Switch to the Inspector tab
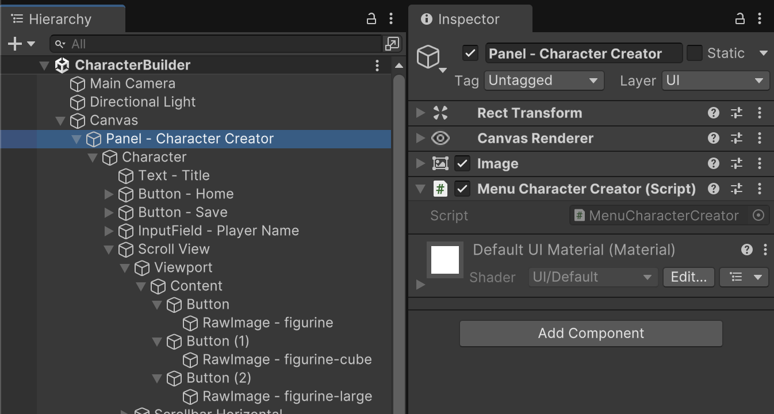774x414 pixels. tap(469, 20)
